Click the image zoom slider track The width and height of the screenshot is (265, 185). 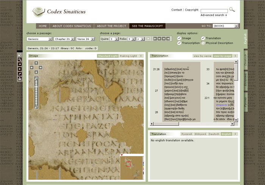click(x=36, y=93)
